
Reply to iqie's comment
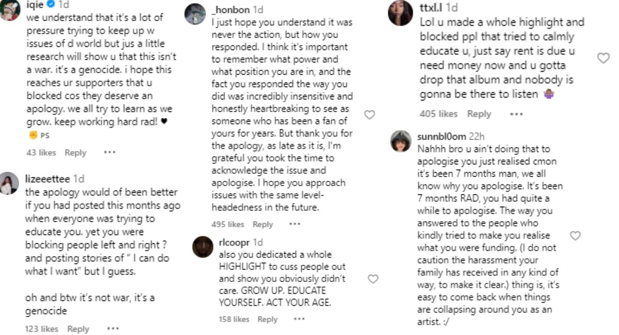pos(75,153)
